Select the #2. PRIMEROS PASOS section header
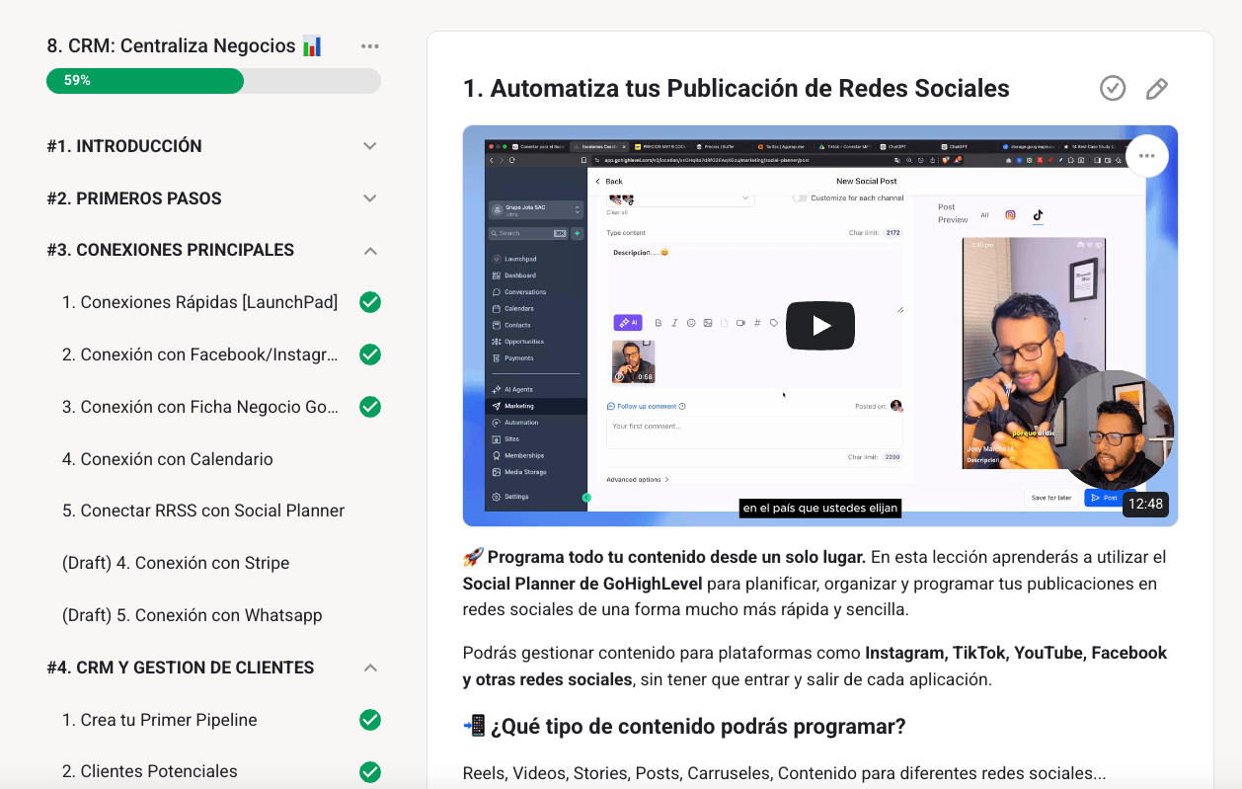The width and height of the screenshot is (1242, 789). pyautogui.click(x=134, y=198)
